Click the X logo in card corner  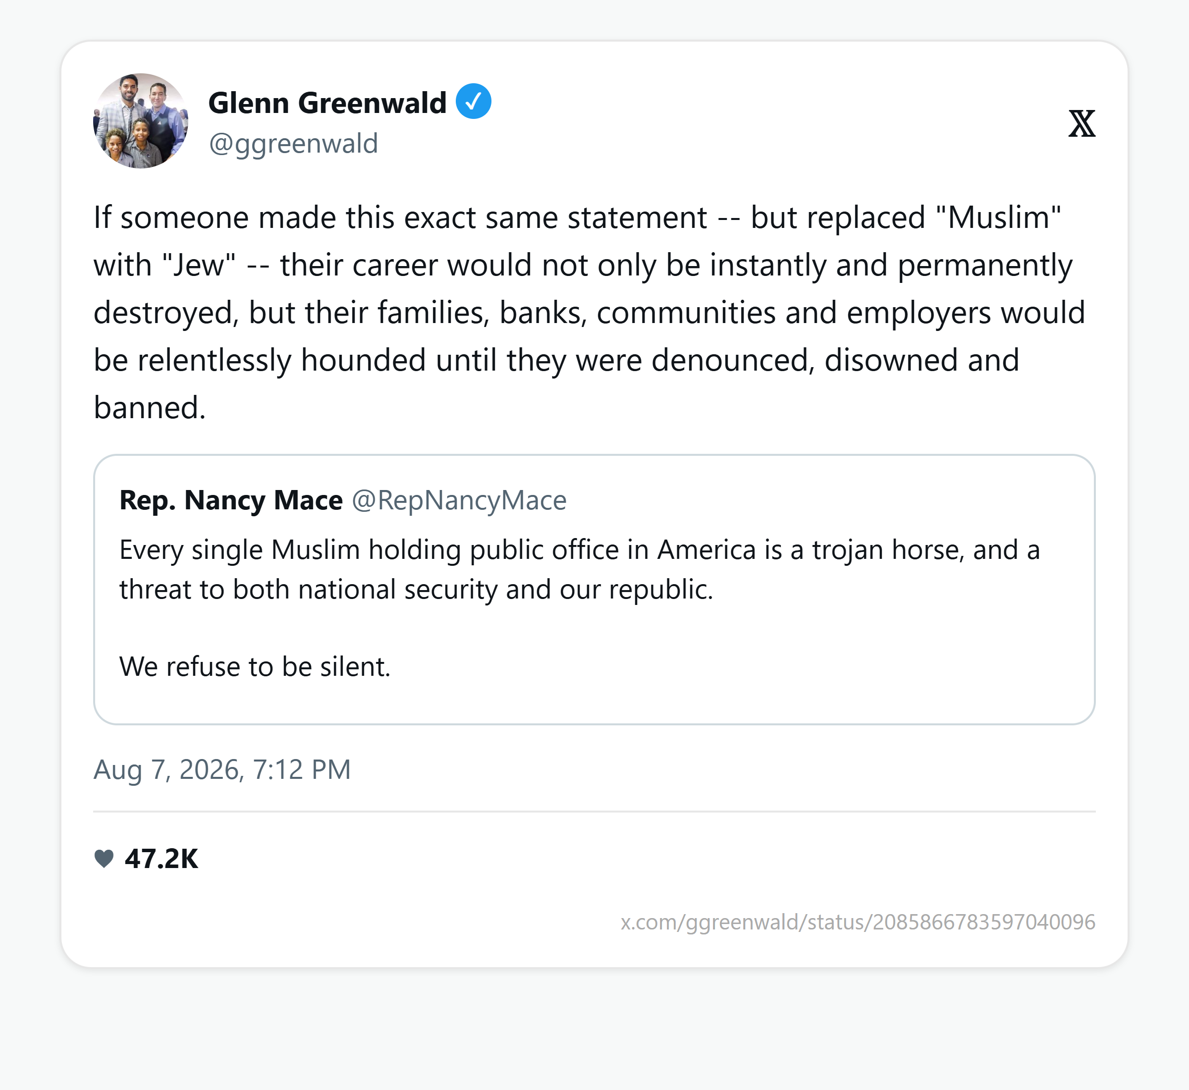pos(1081,124)
